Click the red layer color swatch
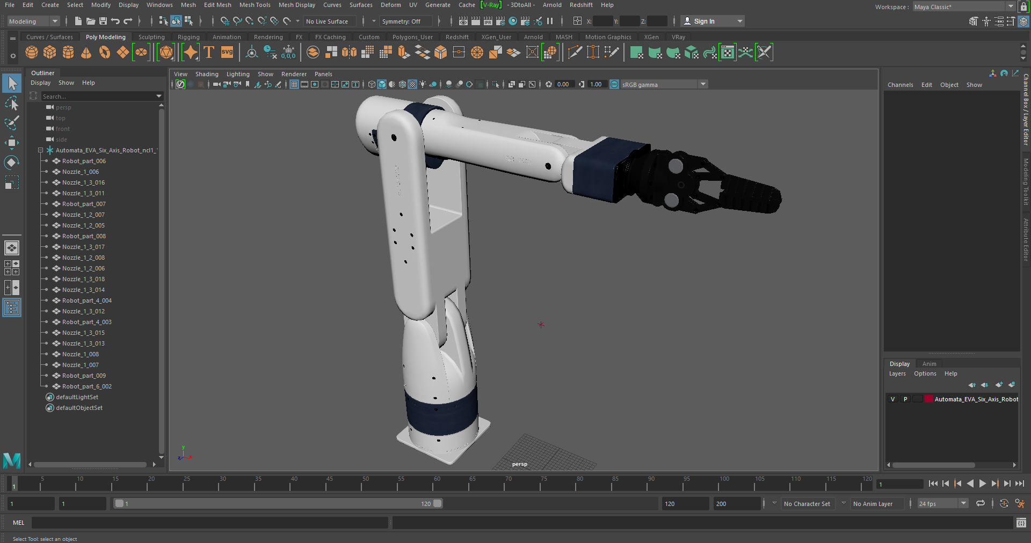This screenshot has height=543, width=1031. point(928,399)
